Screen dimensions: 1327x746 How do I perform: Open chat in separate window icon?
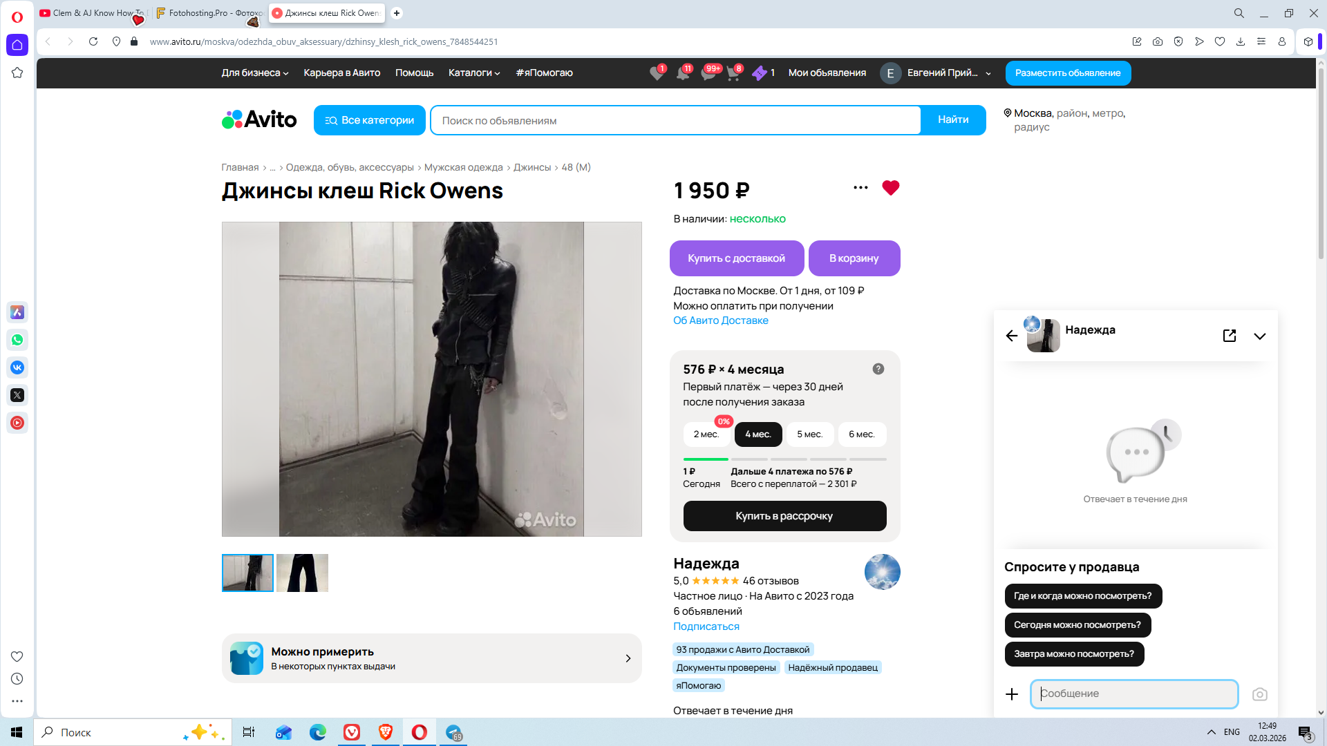[1229, 336]
